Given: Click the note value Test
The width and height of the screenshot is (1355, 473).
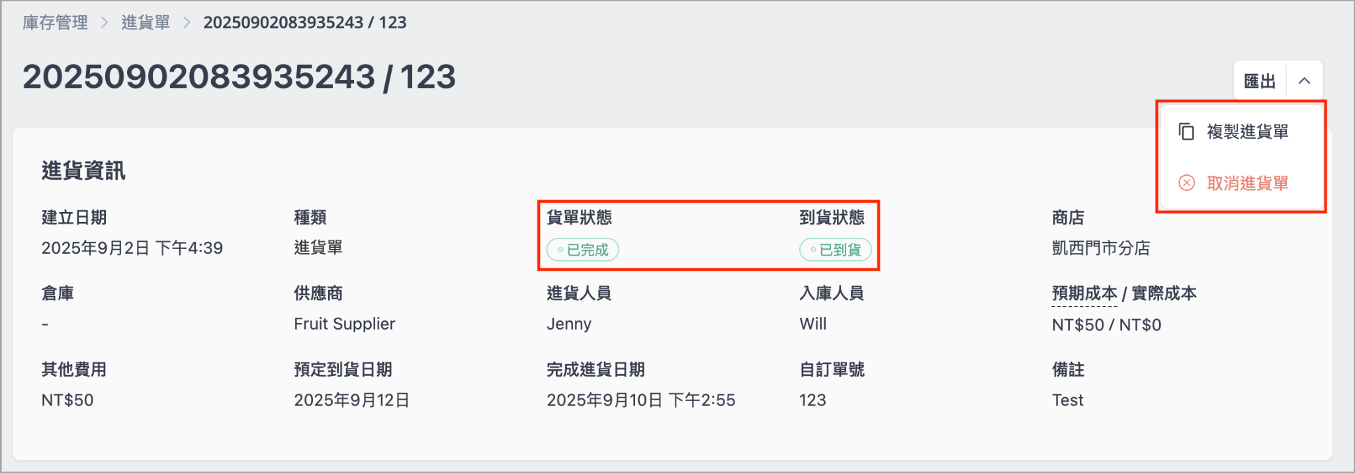Looking at the screenshot, I should coord(1067,400).
